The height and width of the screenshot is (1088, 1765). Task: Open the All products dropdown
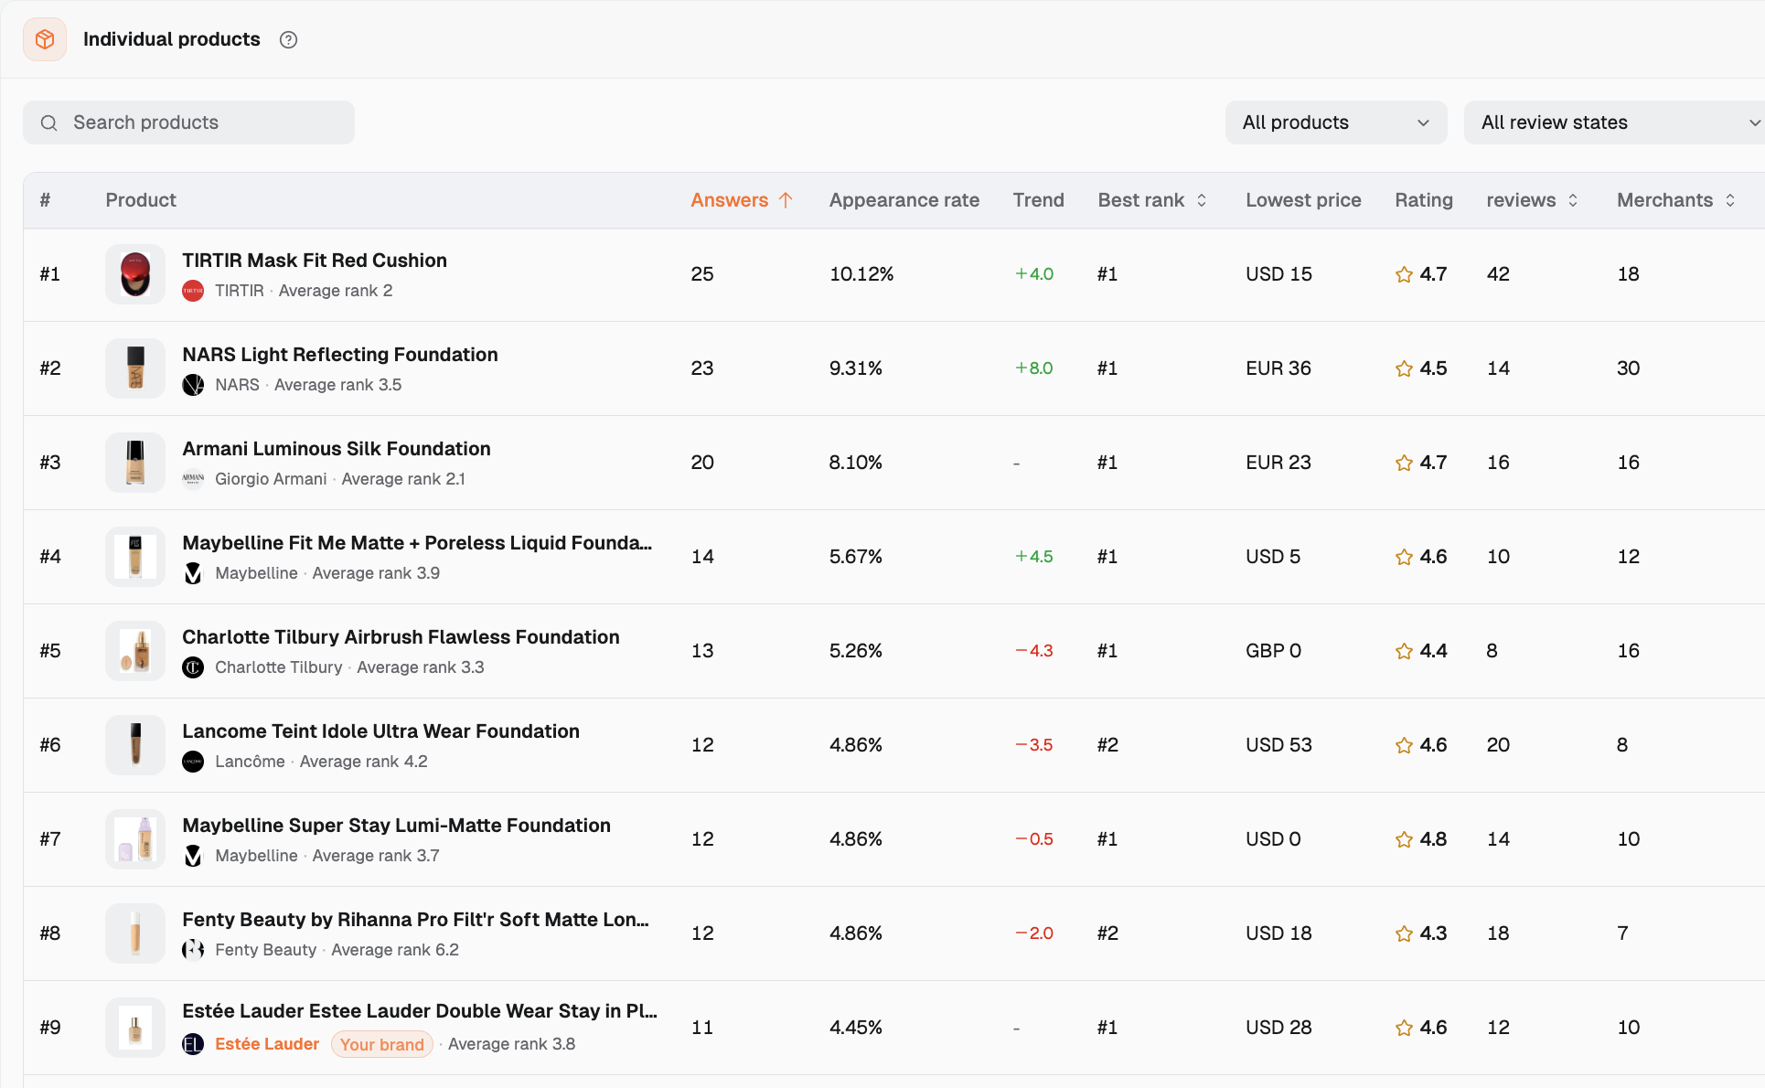click(x=1335, y=123)
